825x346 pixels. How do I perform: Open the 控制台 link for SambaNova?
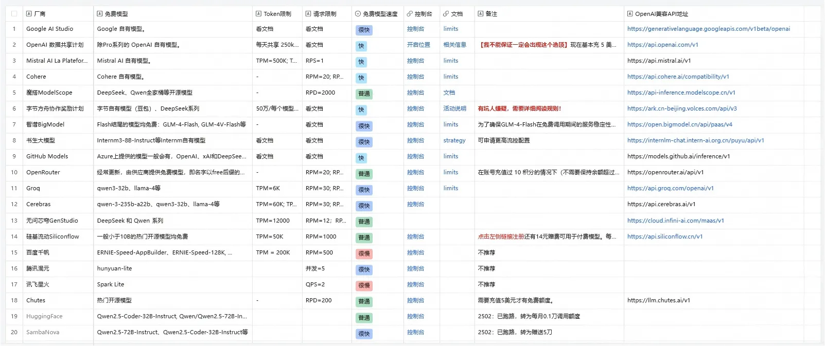(x=415, y=333)
